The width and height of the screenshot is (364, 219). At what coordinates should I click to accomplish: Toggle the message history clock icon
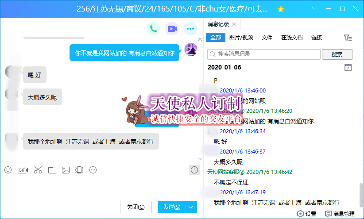click(x=194, y=170)
